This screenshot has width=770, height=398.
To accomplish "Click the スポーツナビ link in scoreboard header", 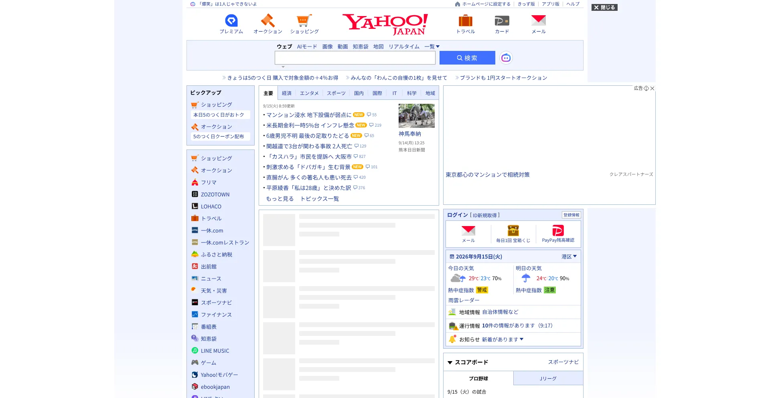I will pyautogui.click(x=563, y=362).
